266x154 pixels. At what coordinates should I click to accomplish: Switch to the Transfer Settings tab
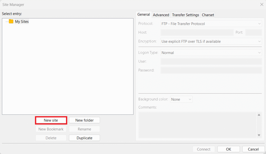pyautogui.click(x=185, y=15)
